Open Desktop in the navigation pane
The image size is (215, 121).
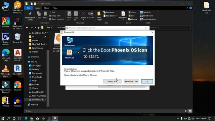click(x=34, y=70)
